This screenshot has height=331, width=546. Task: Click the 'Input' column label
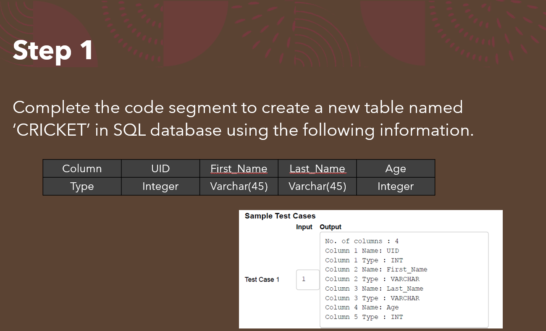click(304, 227)
